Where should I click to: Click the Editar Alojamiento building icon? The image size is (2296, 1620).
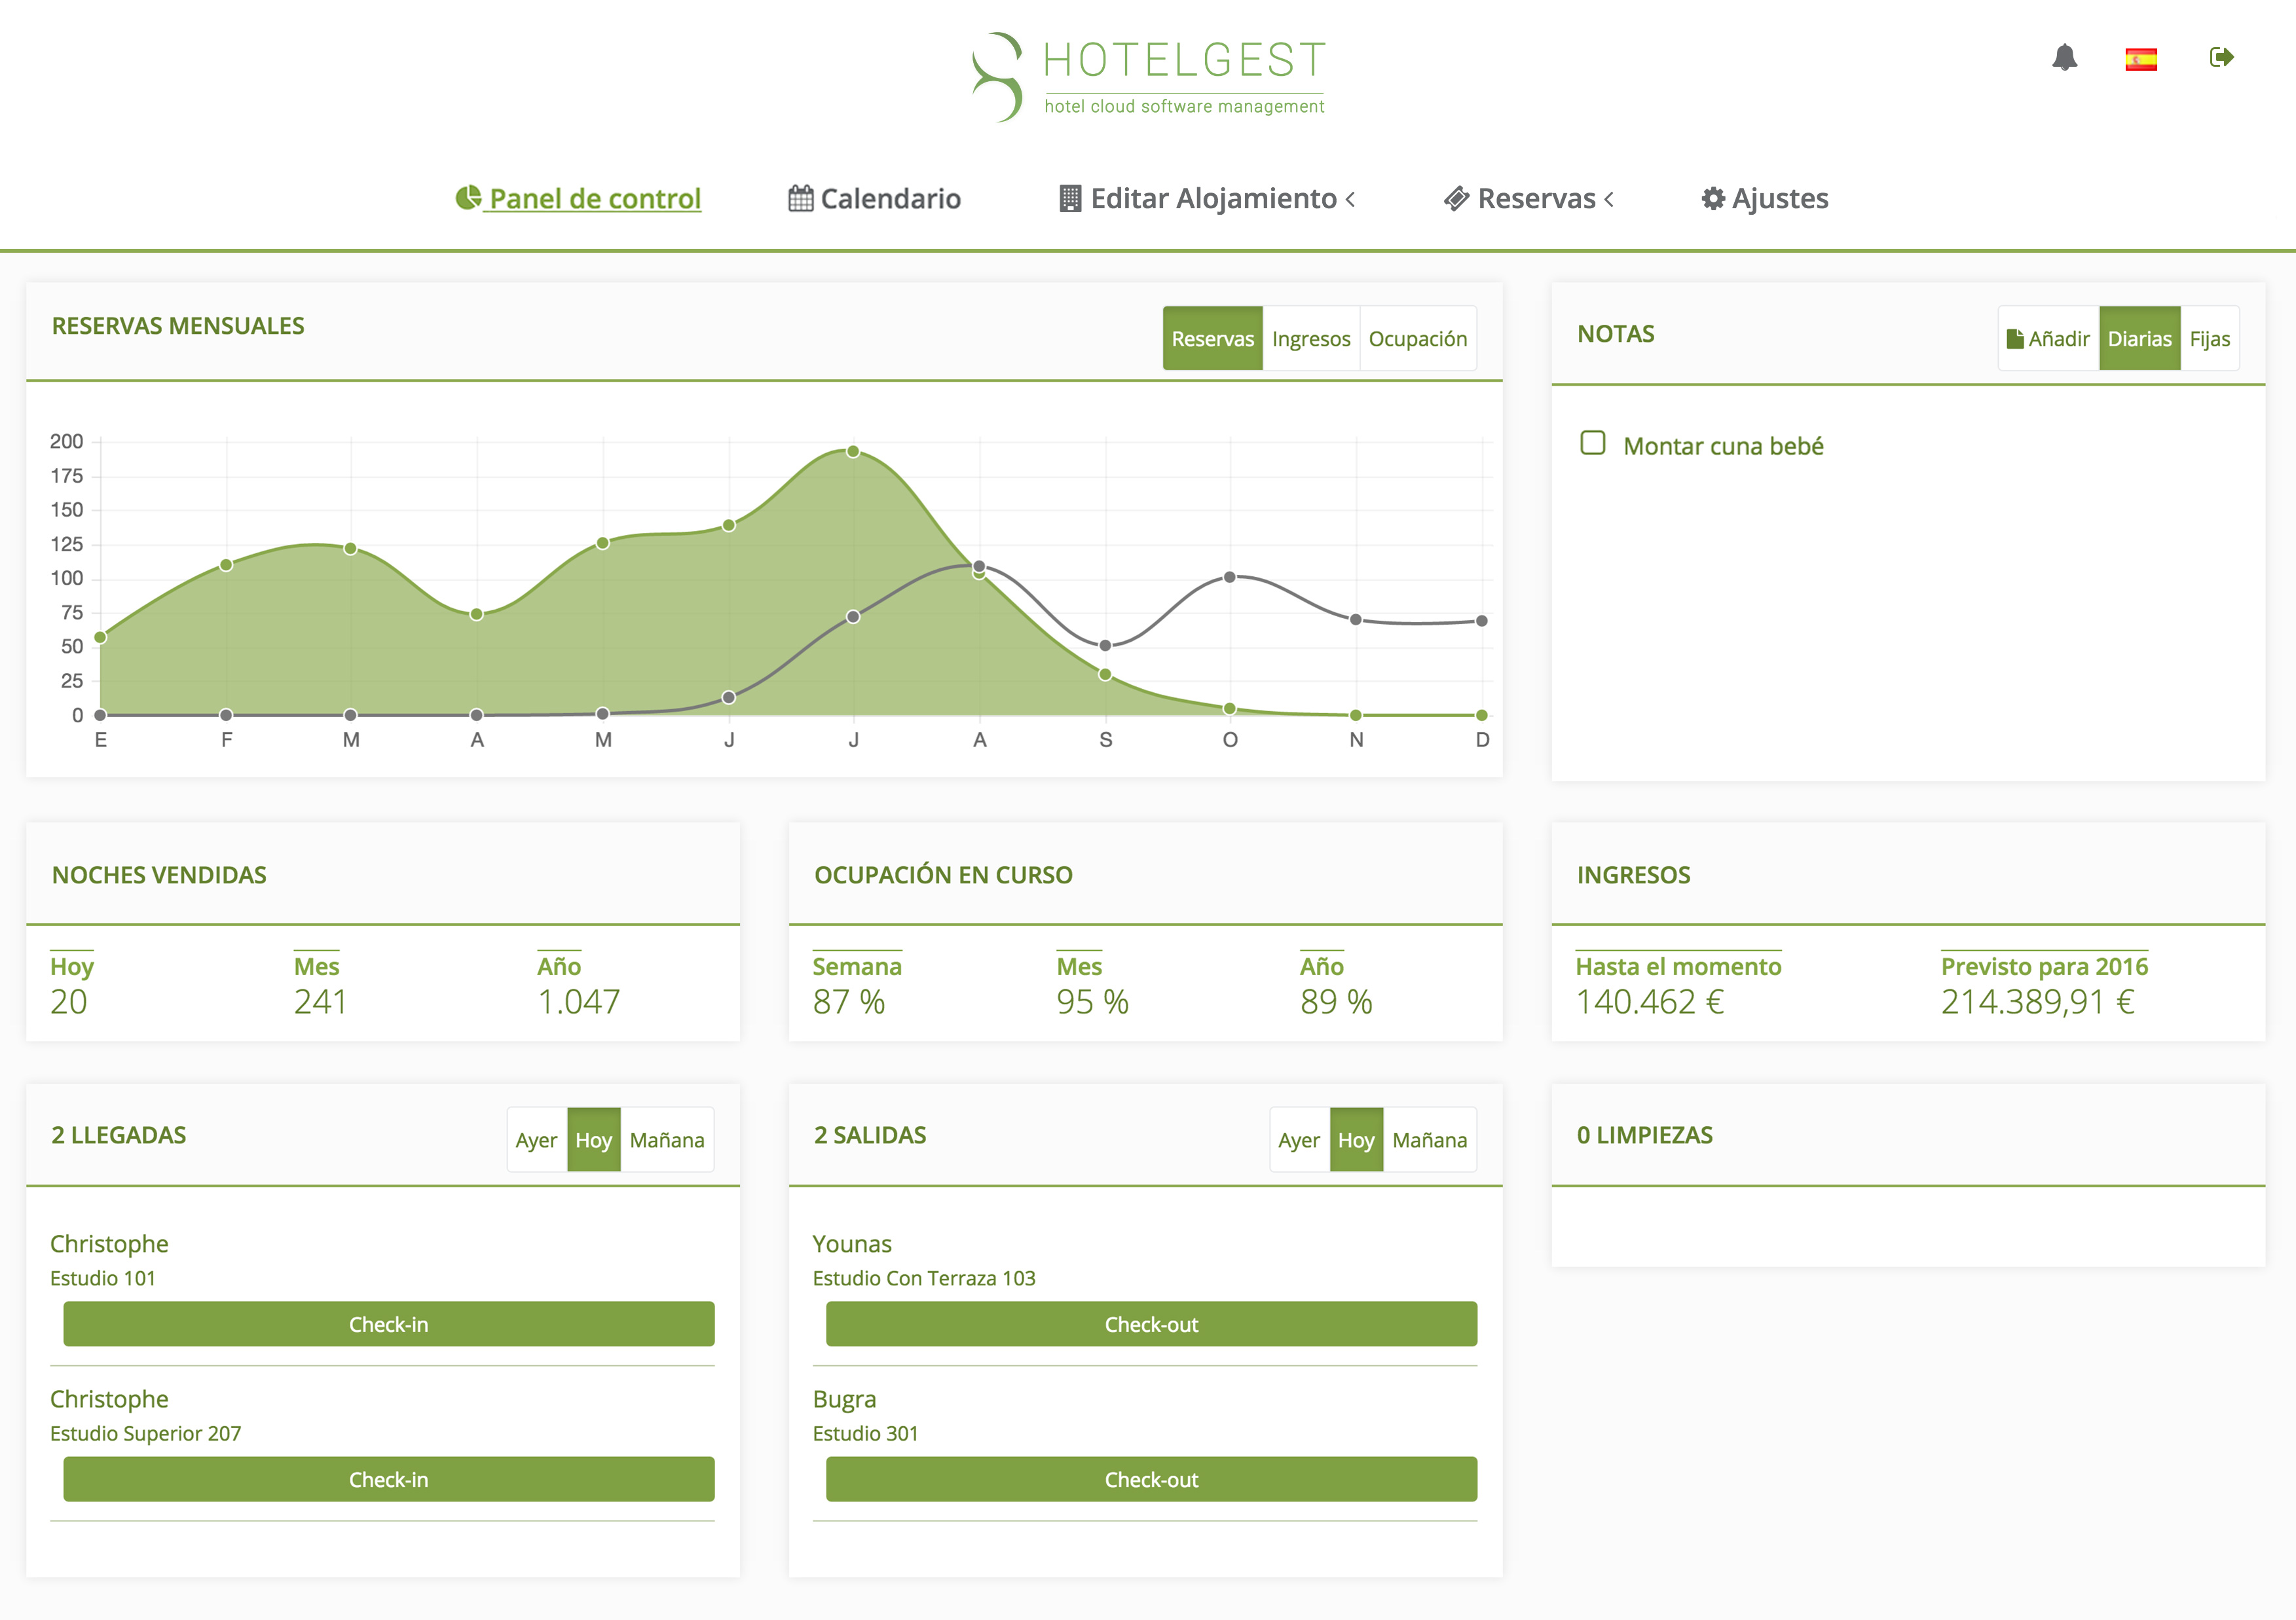tap(1070, 198)
